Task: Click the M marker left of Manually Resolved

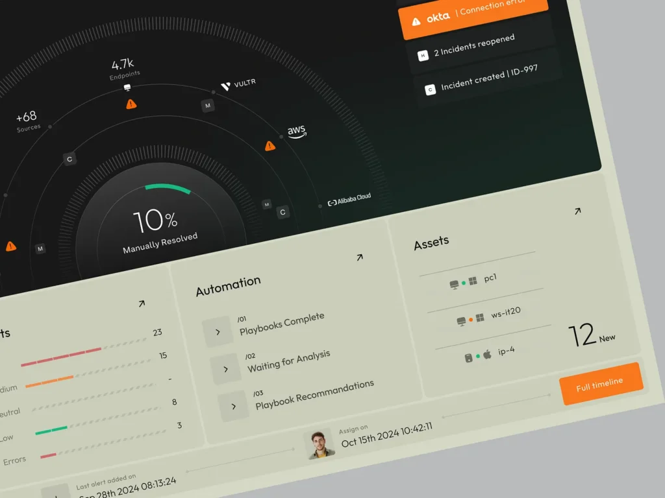Action: (x=40, y=248)
